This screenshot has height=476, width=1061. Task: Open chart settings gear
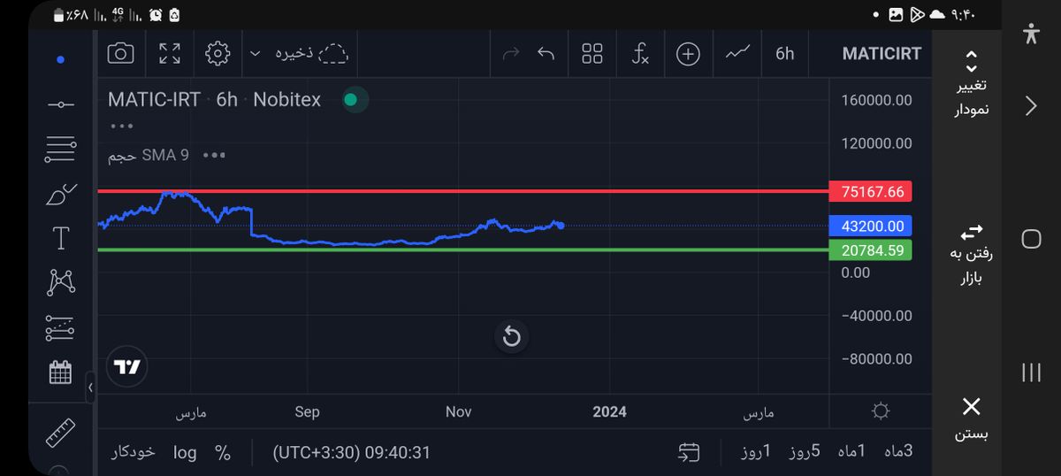click(x=217, y=53)
